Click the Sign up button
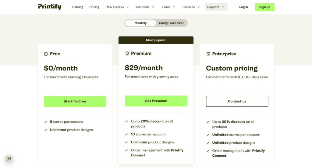Image resolution: width=312 pixels, height=168 pixels. 265,7
